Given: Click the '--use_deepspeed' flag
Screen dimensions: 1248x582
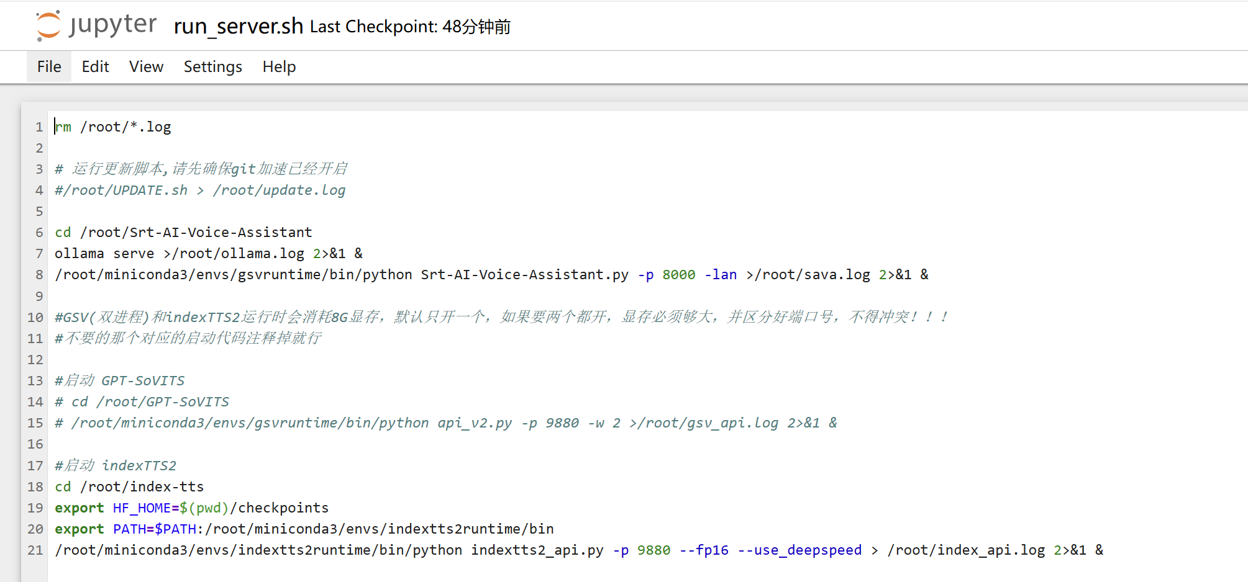Looking at the screenshot, I should [799, 550].
